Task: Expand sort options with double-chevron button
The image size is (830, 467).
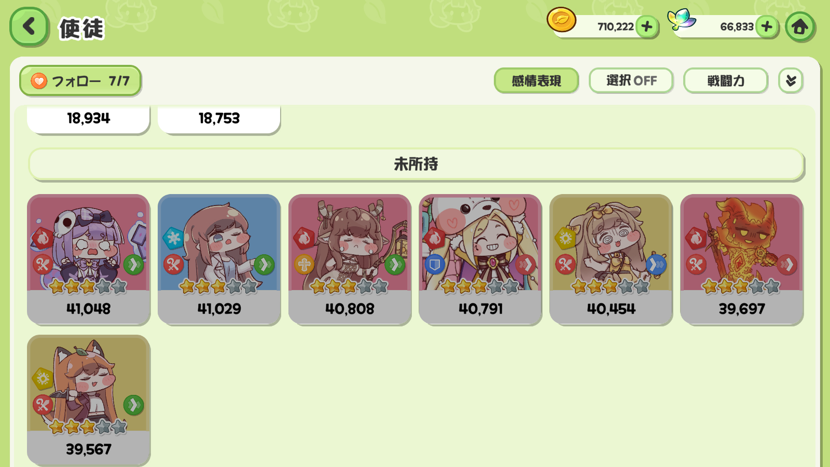Action: 791,80
